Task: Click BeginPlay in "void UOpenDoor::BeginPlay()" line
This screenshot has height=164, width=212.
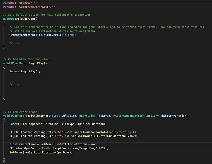Action: click(x=36, y=63)
